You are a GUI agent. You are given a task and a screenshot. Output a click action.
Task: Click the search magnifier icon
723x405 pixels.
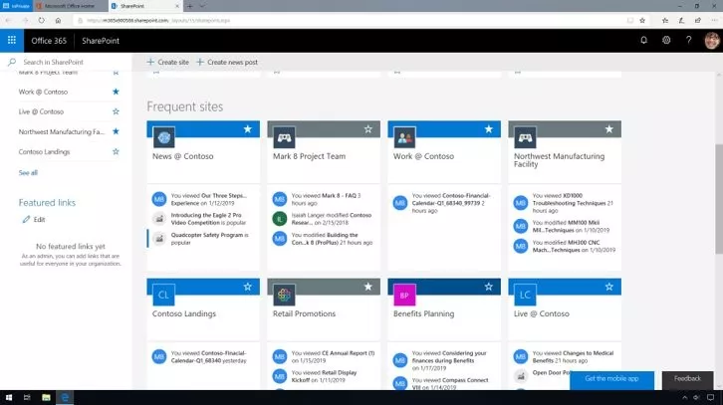[12, 62]
